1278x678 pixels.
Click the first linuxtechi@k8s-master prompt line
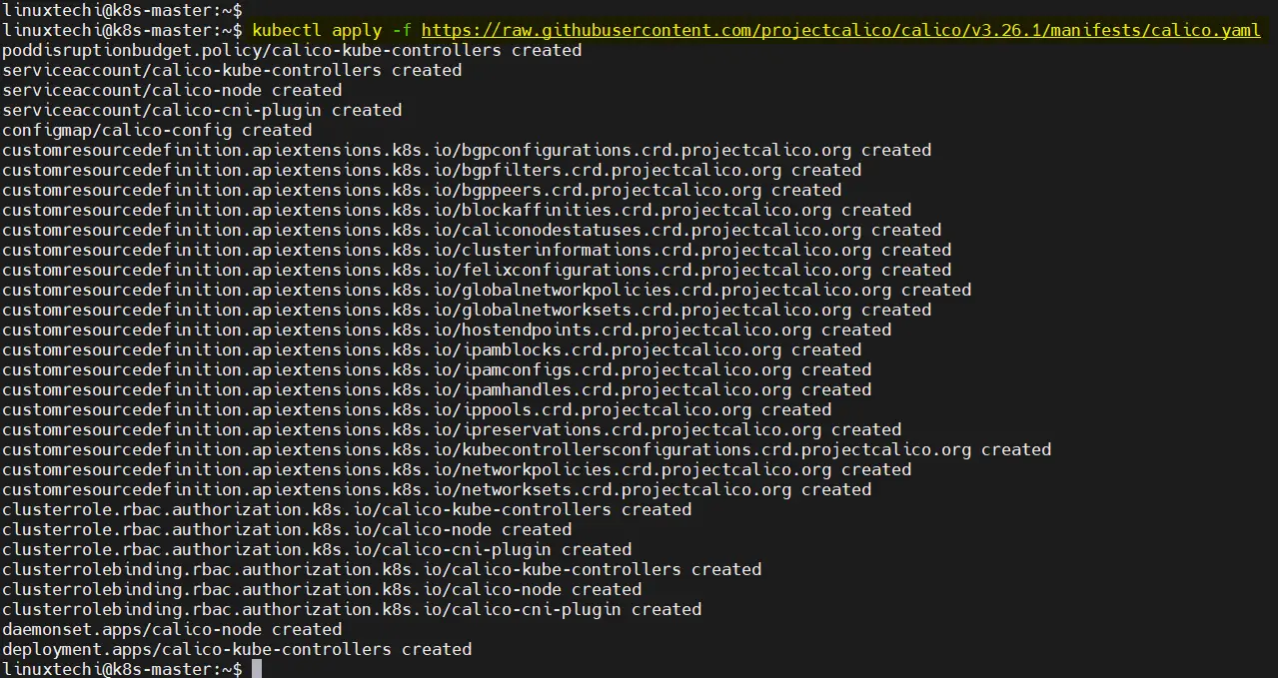point(122,9)
